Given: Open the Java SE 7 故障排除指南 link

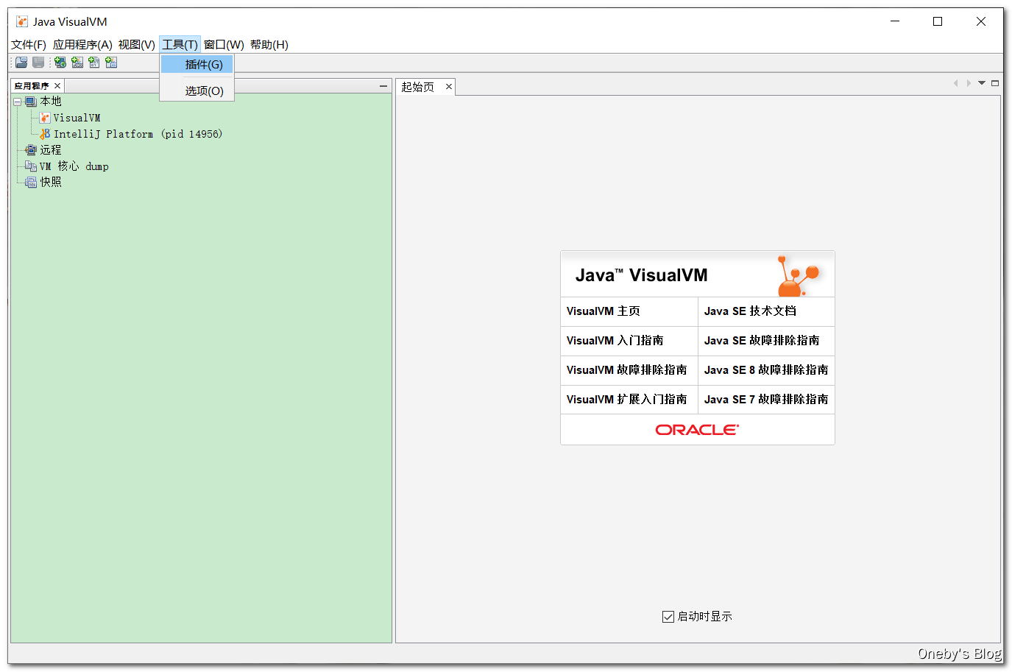Looking at the screenshot, I should point(766,400).
